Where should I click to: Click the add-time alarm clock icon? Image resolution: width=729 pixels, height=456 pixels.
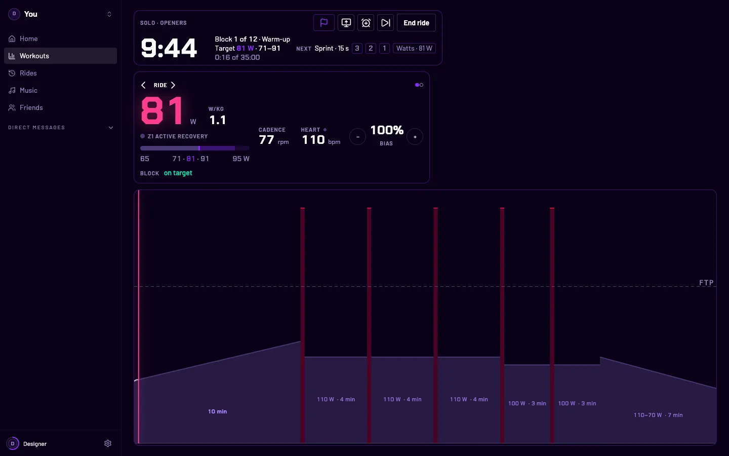[366, 23]
